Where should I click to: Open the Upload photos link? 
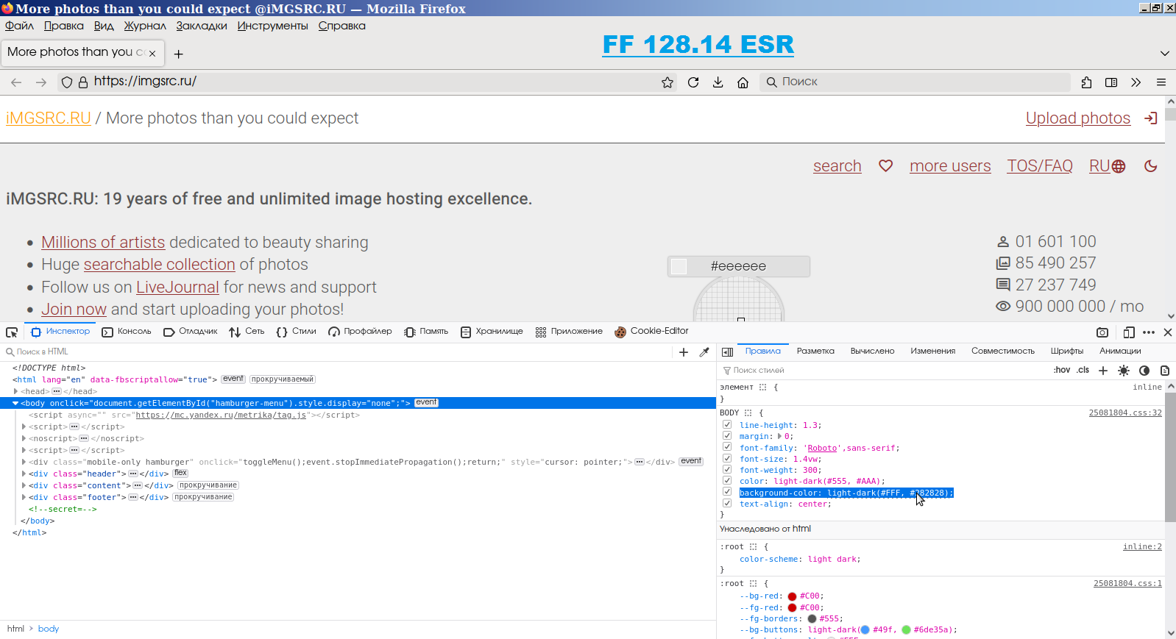click(1078, 118)
